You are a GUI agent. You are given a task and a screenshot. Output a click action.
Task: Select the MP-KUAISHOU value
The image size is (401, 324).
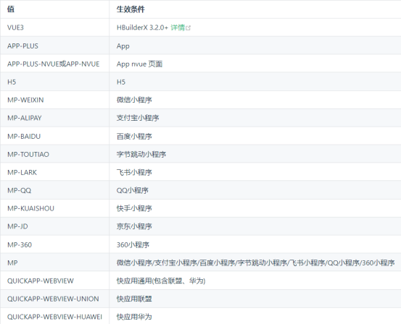tap(30, 208)
